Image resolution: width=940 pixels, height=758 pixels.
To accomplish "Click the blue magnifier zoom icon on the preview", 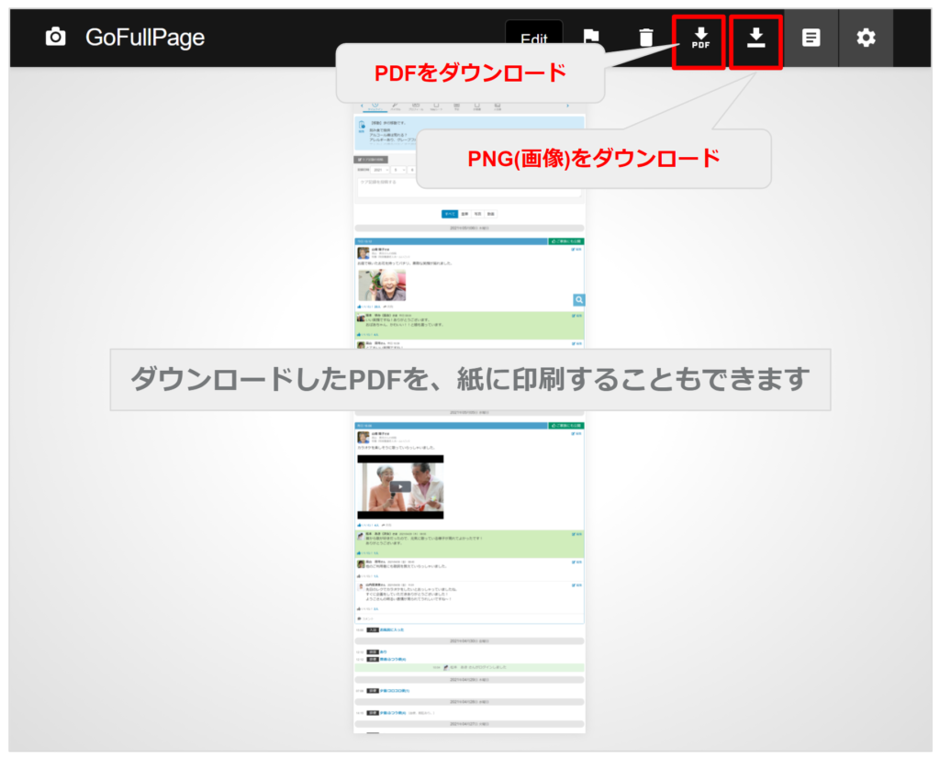I will point(579,300).
